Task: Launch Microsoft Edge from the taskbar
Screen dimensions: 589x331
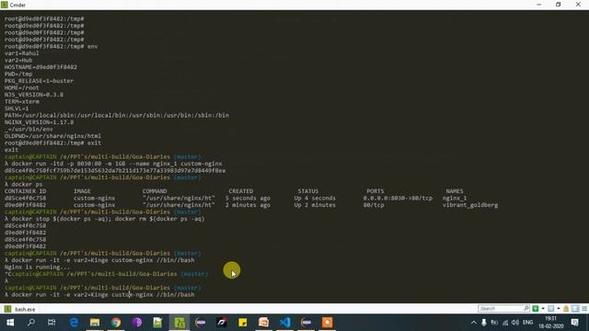Action: pos(74,323)
